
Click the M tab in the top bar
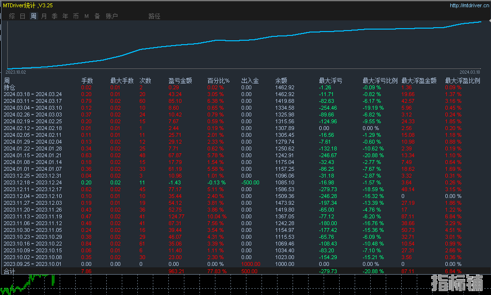86,16
